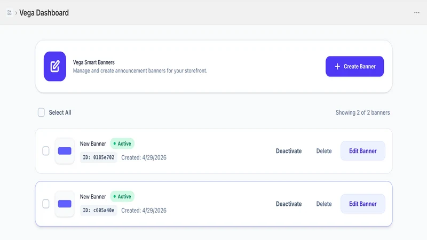Open the three-dot more options menu

tap(417, 12)
